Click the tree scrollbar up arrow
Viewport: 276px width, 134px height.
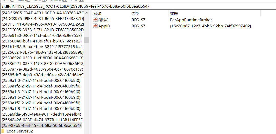click(87, 13)
